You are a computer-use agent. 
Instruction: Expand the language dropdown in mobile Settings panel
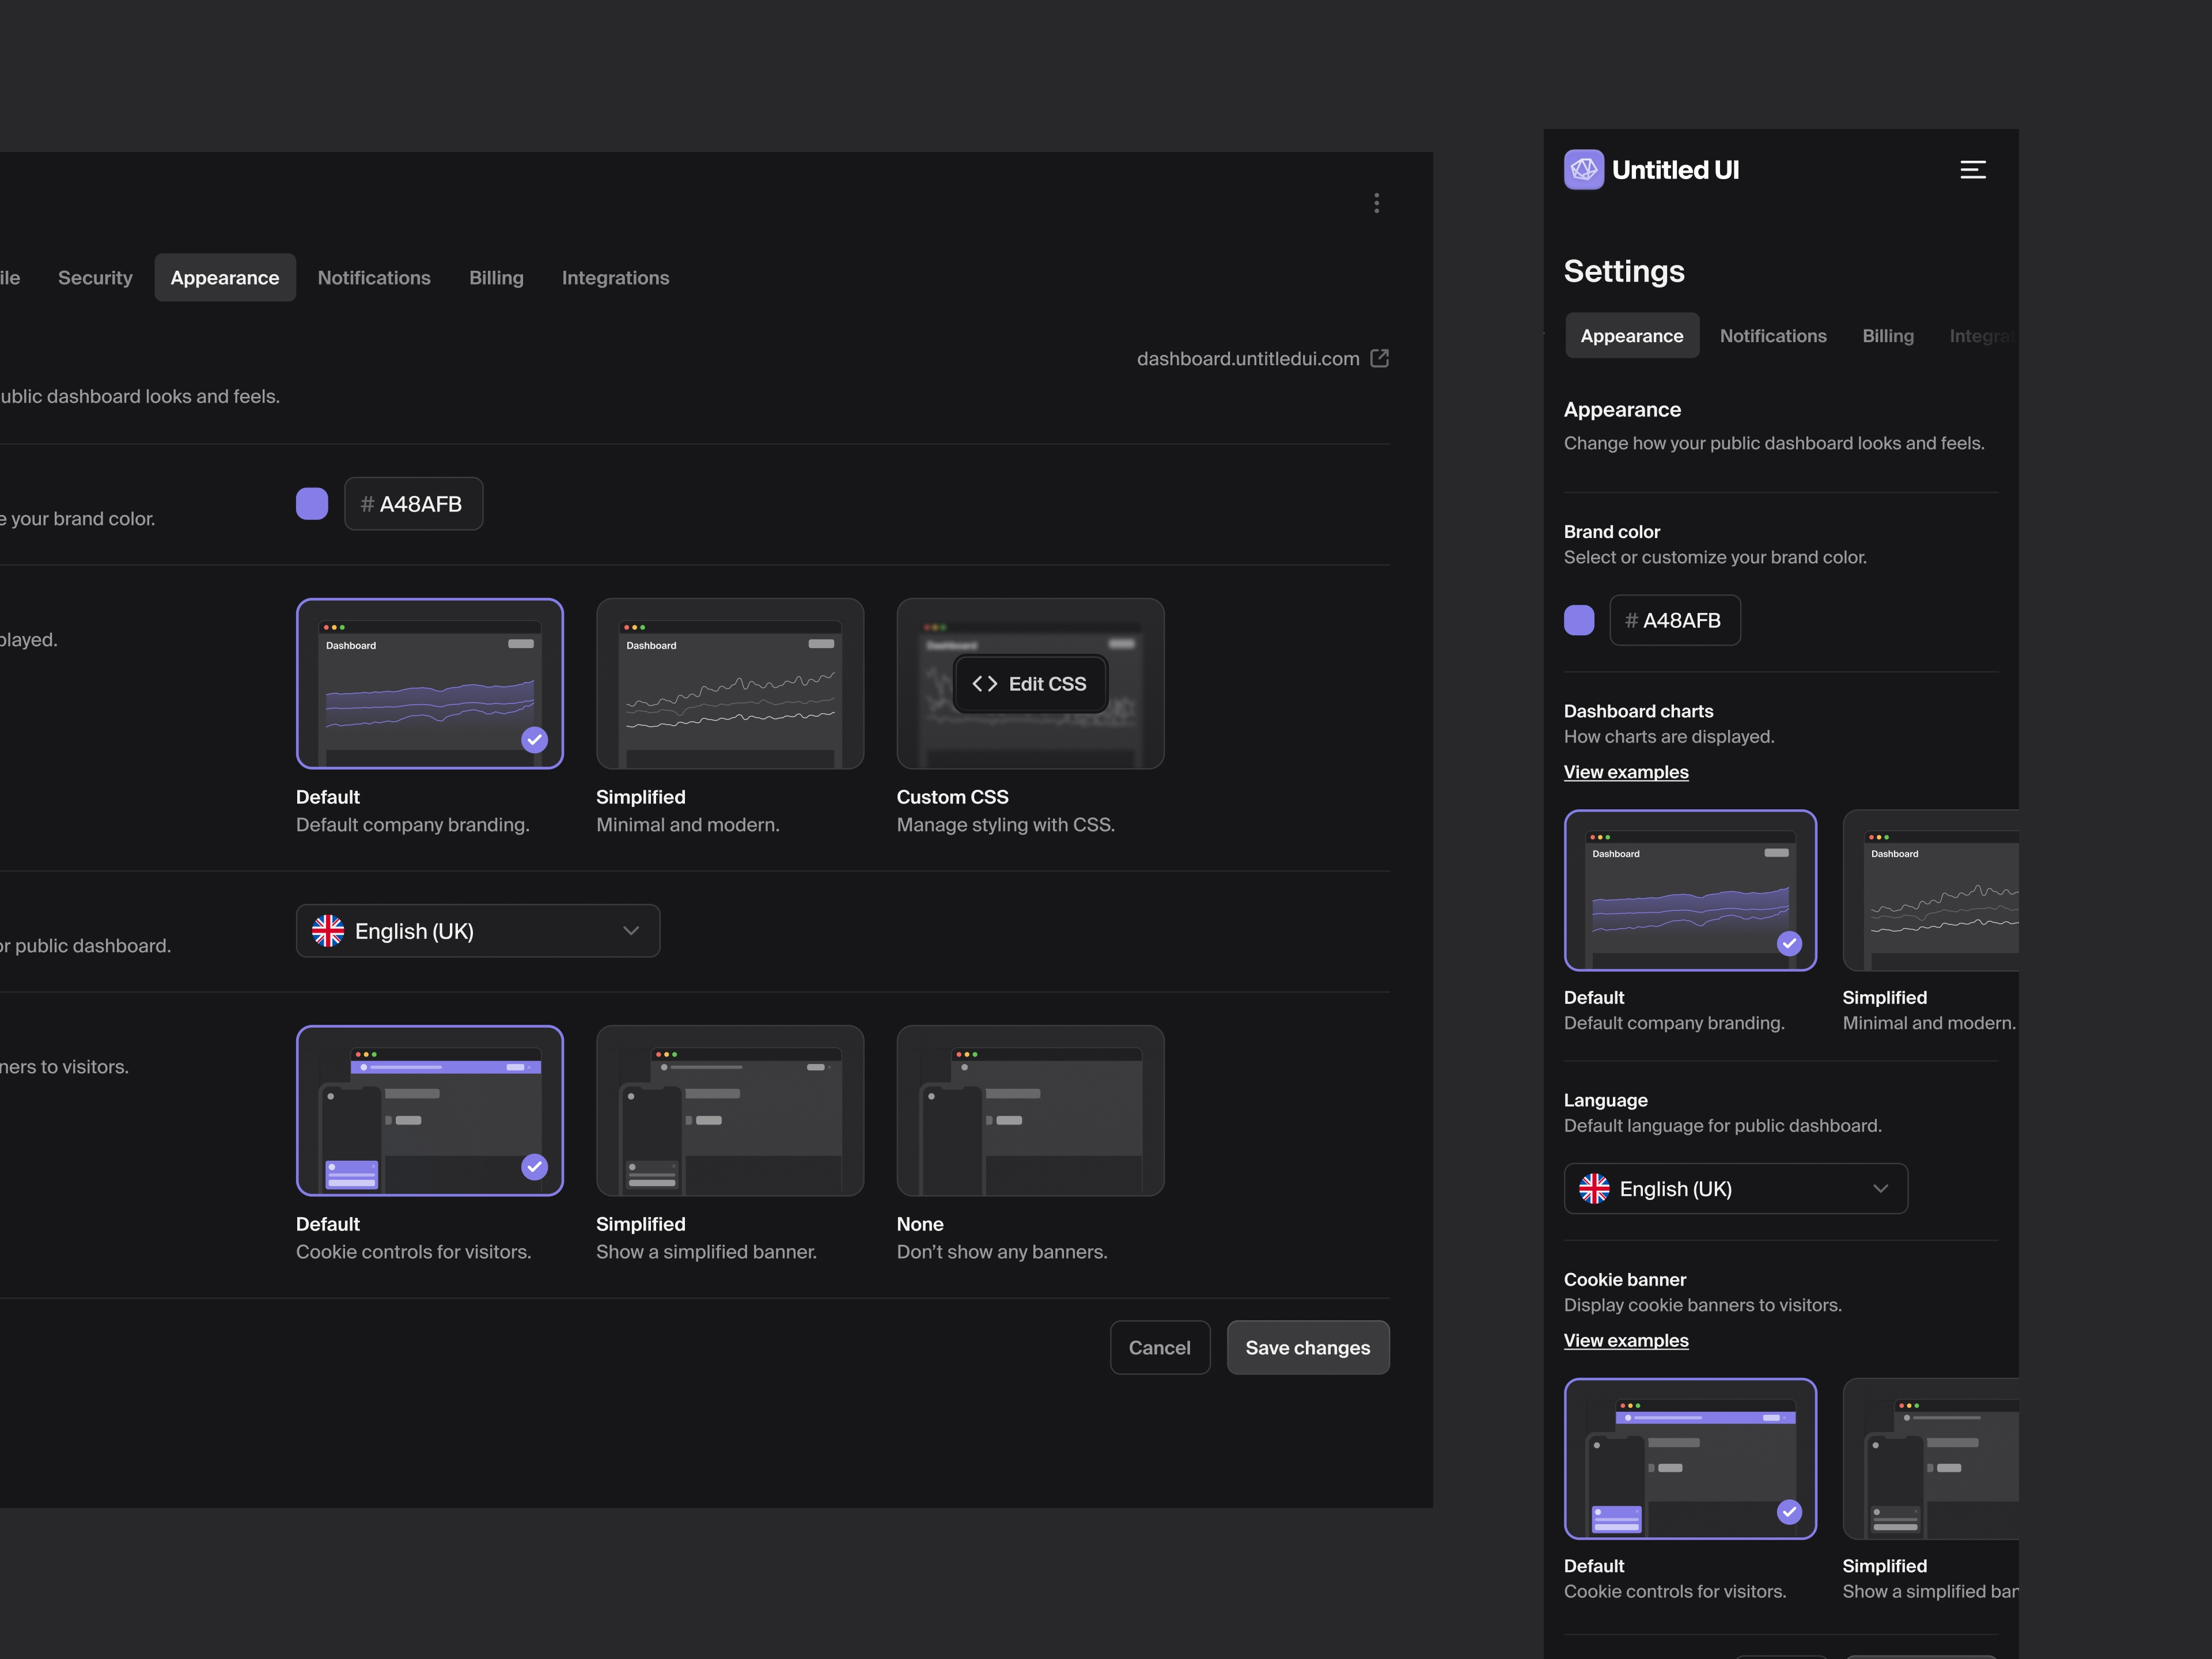(1735, 1189)
